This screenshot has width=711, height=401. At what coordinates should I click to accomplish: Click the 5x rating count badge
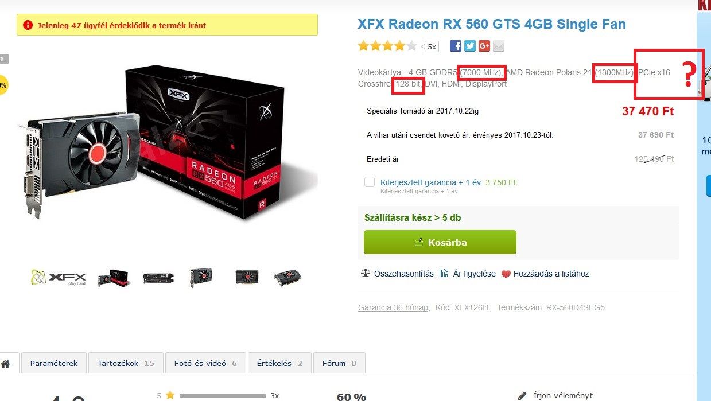(431, 46)
